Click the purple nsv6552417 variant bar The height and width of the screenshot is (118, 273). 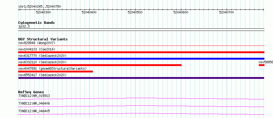click(x=141, y=78)
